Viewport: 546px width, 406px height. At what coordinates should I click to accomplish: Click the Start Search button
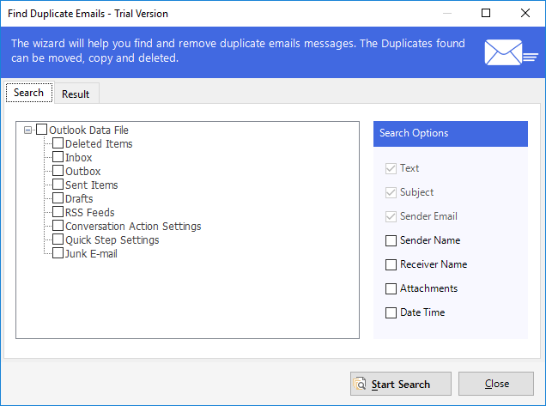400,384
